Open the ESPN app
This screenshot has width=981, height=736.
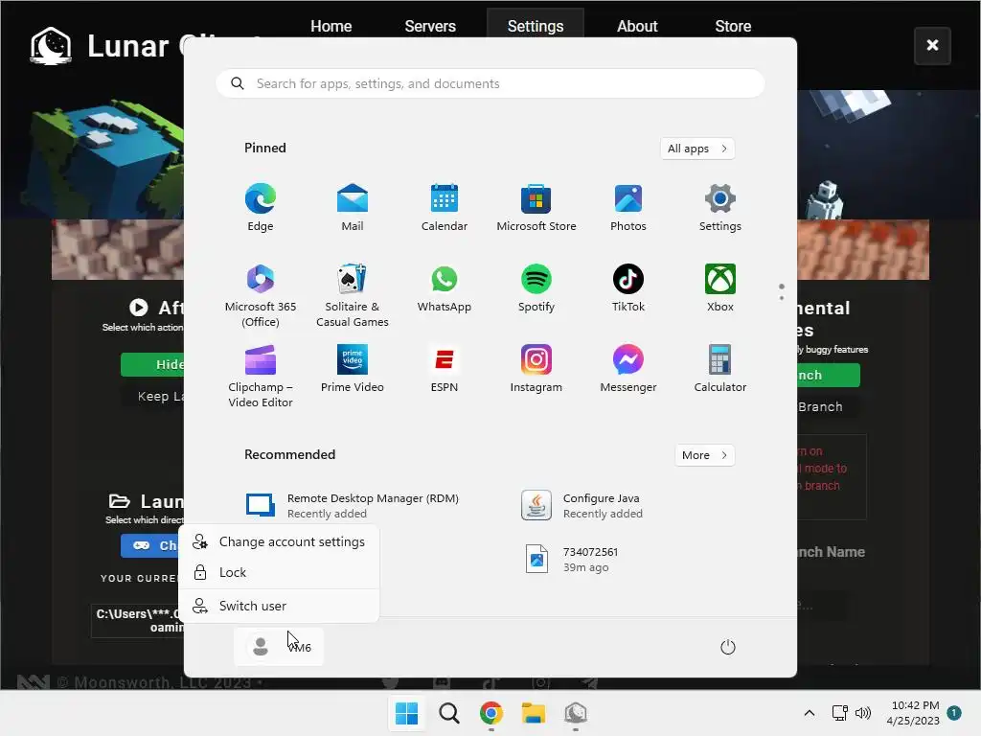(x=445, y=369)
